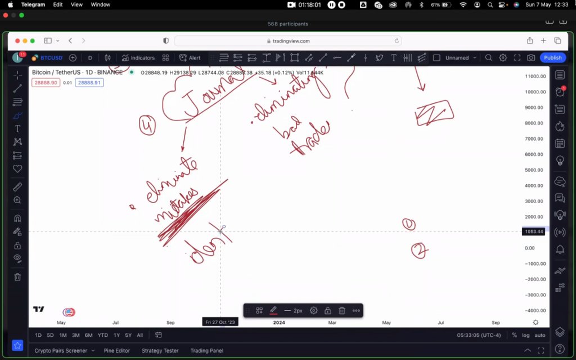Open the watchlist panel
This screenshot has height=360, width=576.
(x=560, y=75)
